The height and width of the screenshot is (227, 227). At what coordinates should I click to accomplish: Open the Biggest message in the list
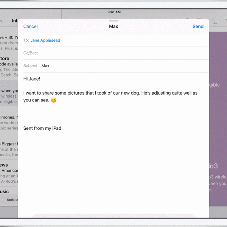point(9,149)
